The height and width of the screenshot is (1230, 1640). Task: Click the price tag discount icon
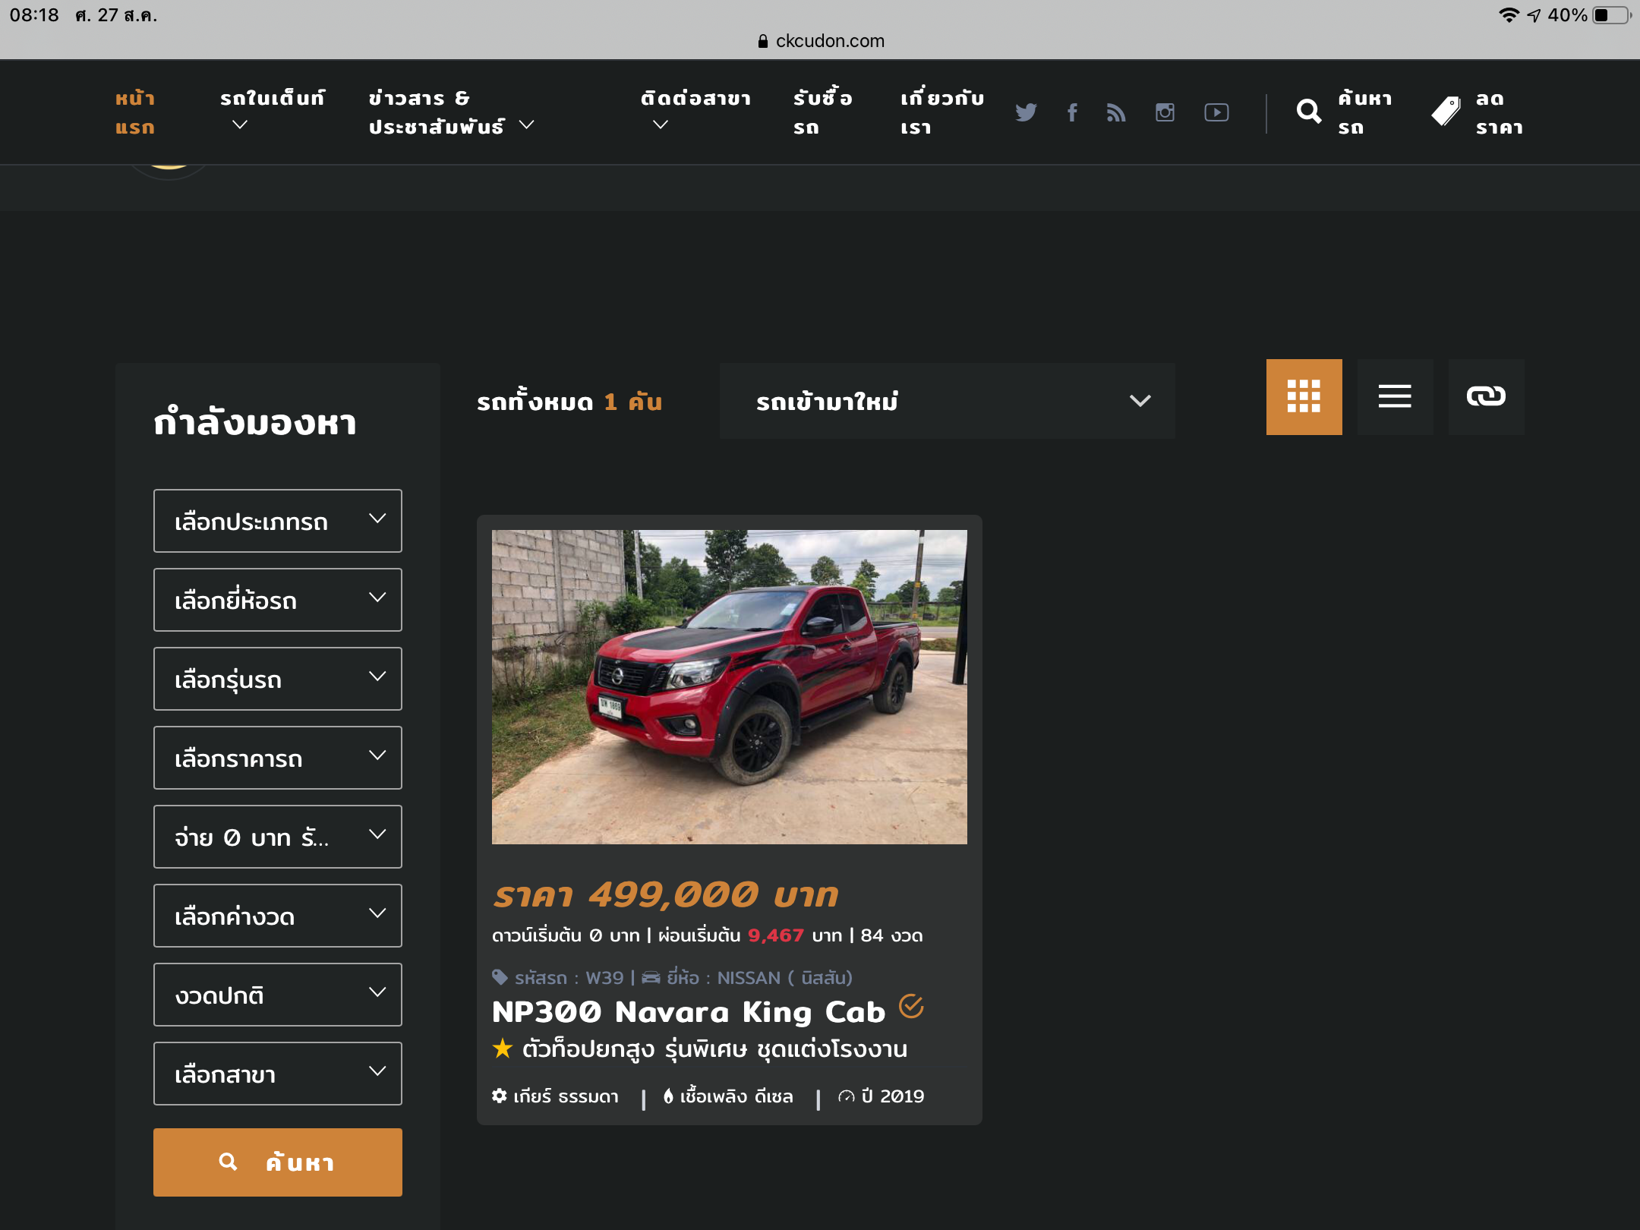(x=1446, y=112)
